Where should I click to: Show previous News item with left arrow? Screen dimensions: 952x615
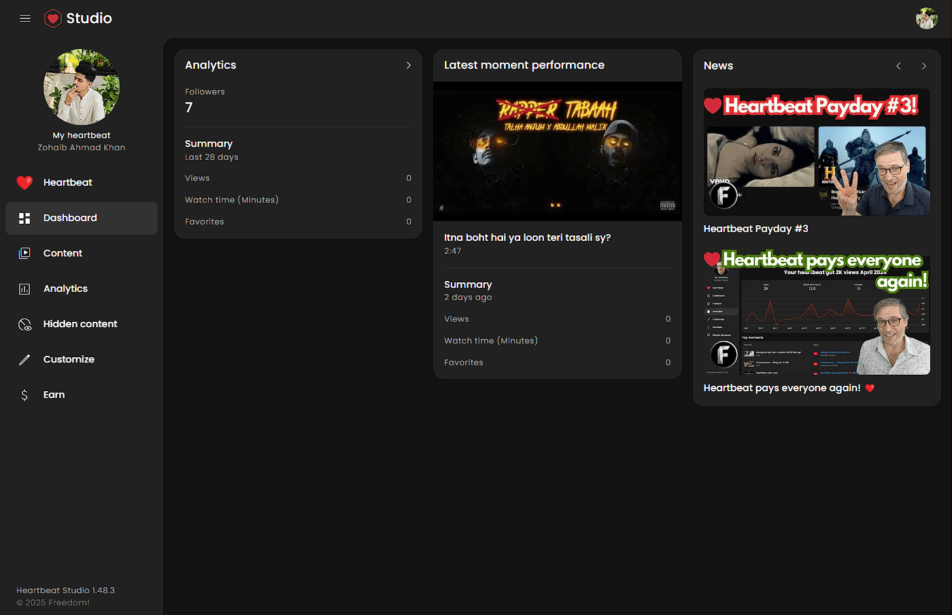click(x=898, y=66)
